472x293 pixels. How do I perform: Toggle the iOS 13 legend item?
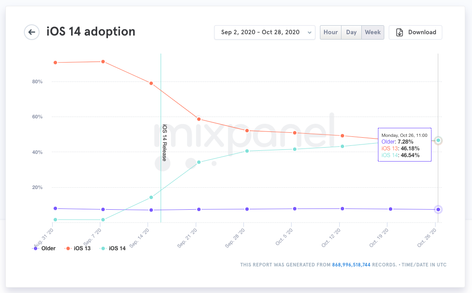pyautogui.click(x=78, y=248)
